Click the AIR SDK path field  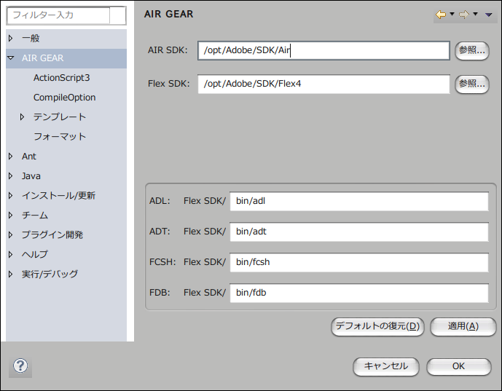323,50
